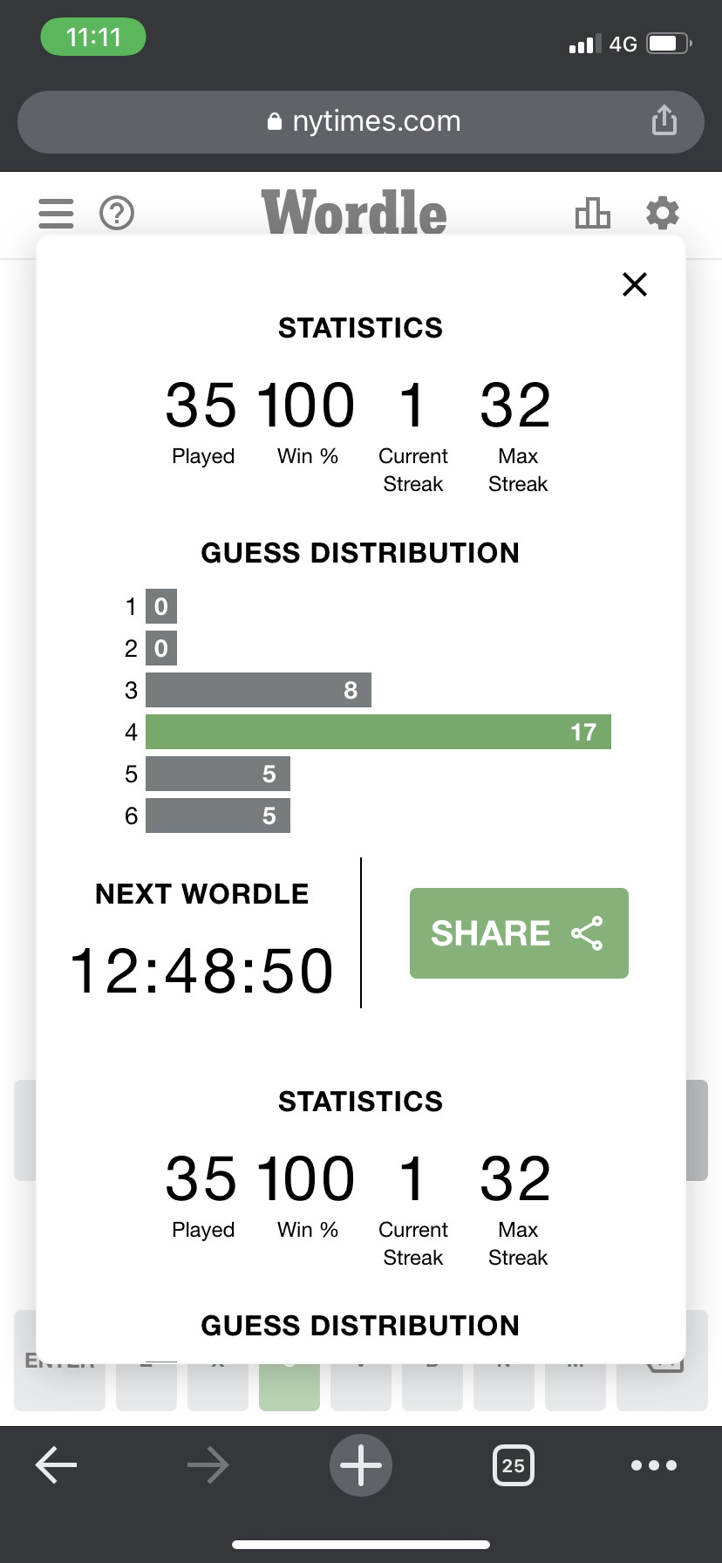722x1563 pixels.
Task: Open the Wordle hamburger menu
Action: pyautogui.click(x=57, y=213)
